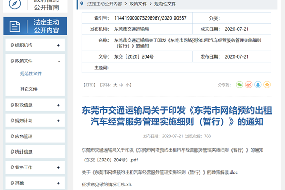The width and height of the screenshot is (285, 190).
Task: Open 财政信息 sidebar item
Action: tap(35, 105)
